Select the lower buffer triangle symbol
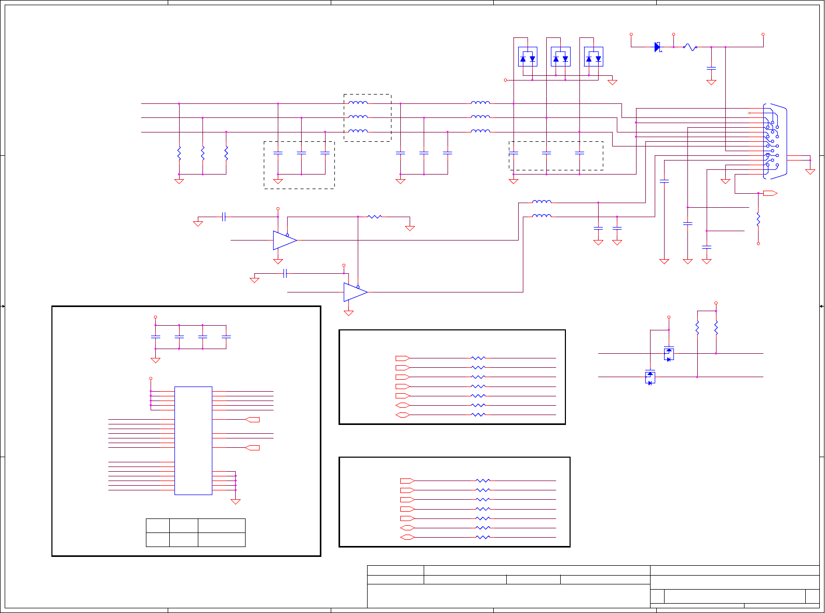 [x=356, y=292]
